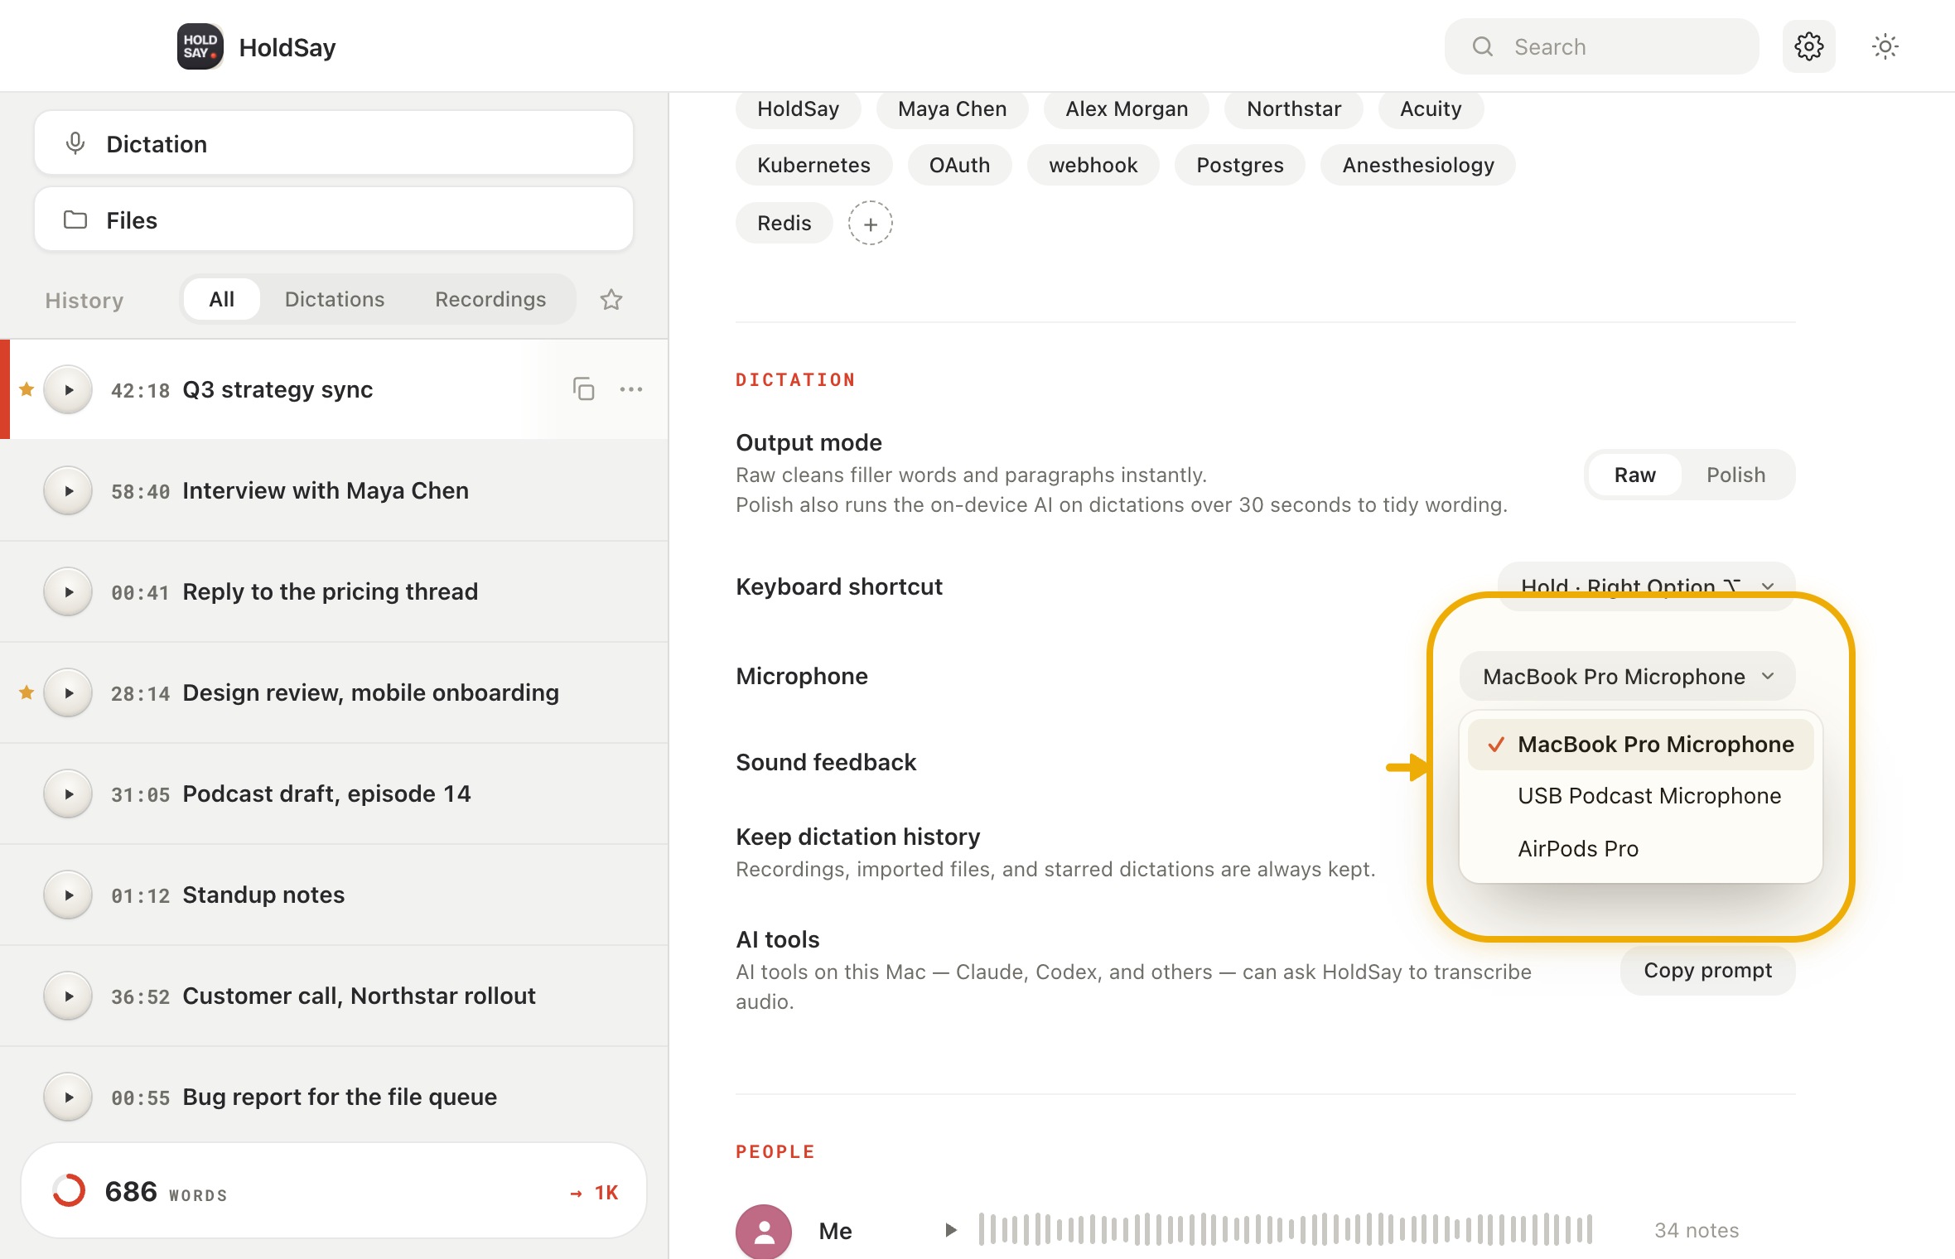Open the Dictation section
The image size is (1955, 1259).
334,143
